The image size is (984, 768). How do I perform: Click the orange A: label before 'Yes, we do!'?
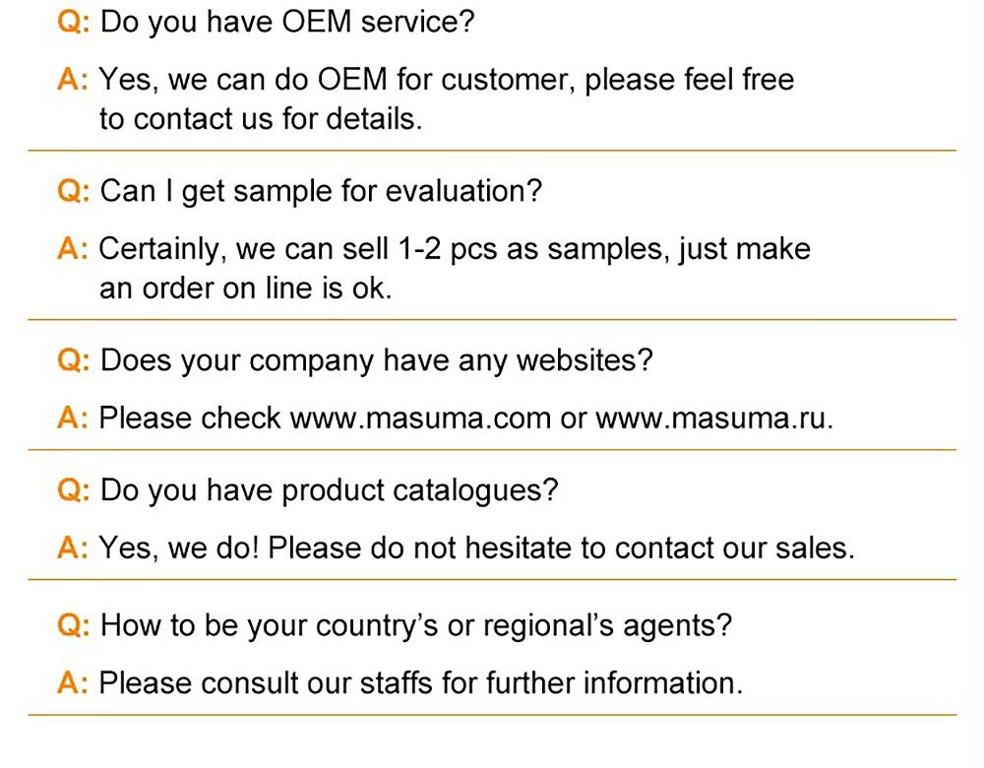click(x=75, y=547)
